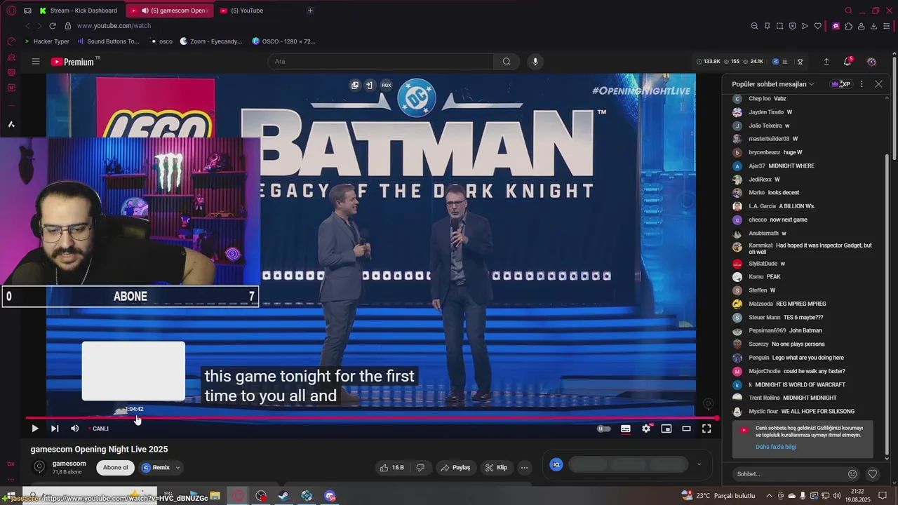The width and height of the screenshot is (898, 505).
Task: Open Sound Buttons bookmark
Action: coord(108,41)
